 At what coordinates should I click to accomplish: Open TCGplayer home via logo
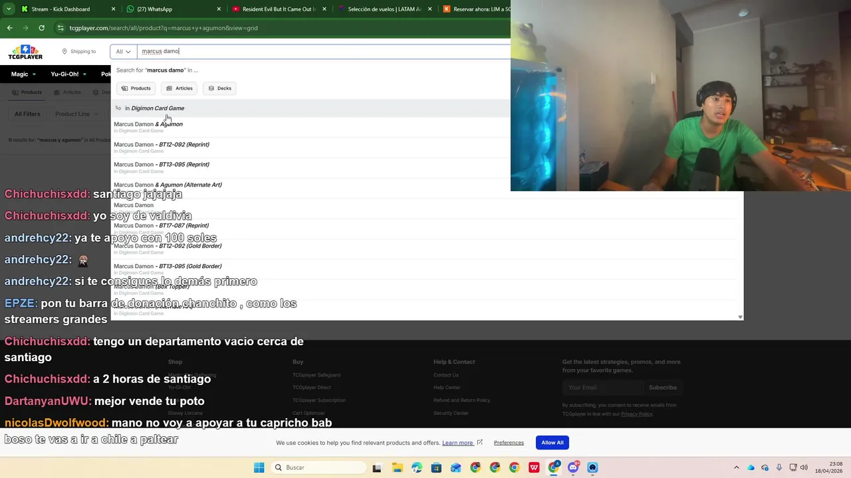click(25, 52)
